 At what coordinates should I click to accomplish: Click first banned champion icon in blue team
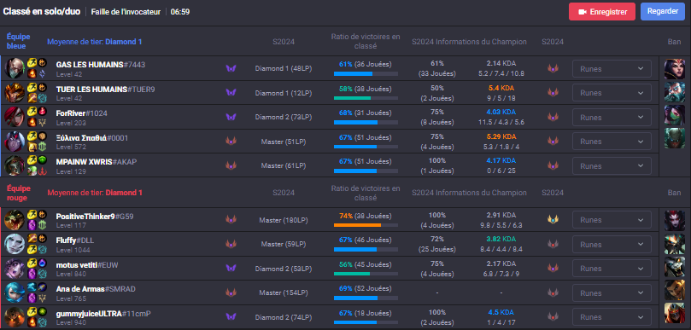click(675, 68)
